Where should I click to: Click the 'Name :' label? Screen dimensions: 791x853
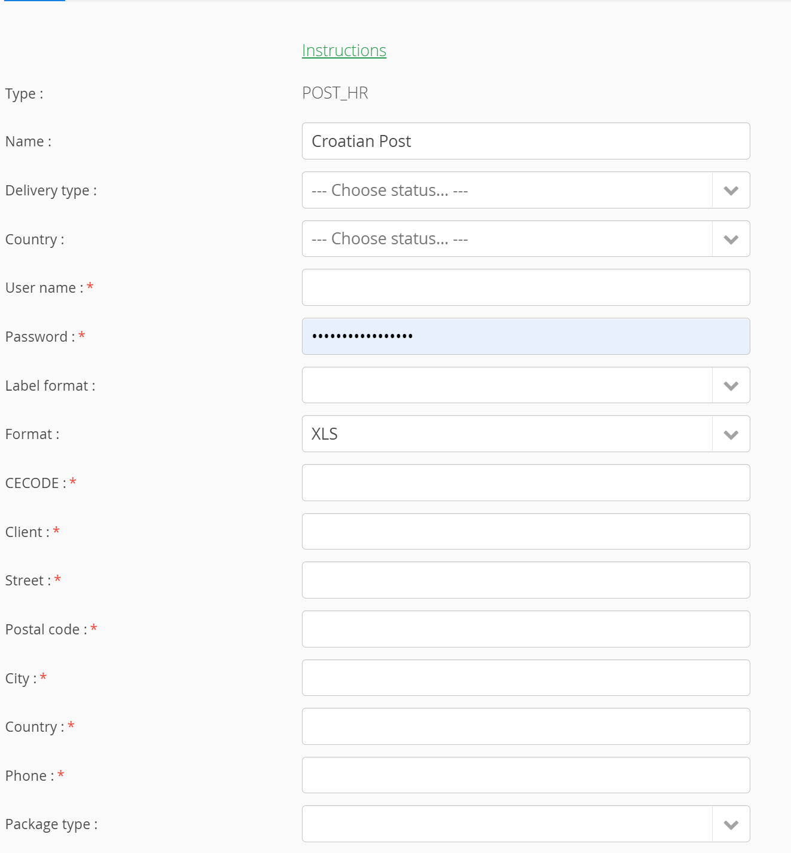[28, 142]
